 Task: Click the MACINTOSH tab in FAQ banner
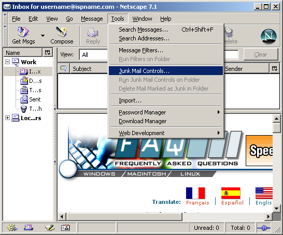(x=147, y=174)
